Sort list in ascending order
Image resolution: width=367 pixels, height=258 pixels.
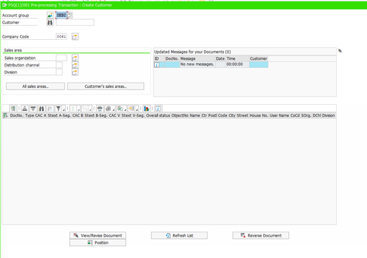[25, 109]
